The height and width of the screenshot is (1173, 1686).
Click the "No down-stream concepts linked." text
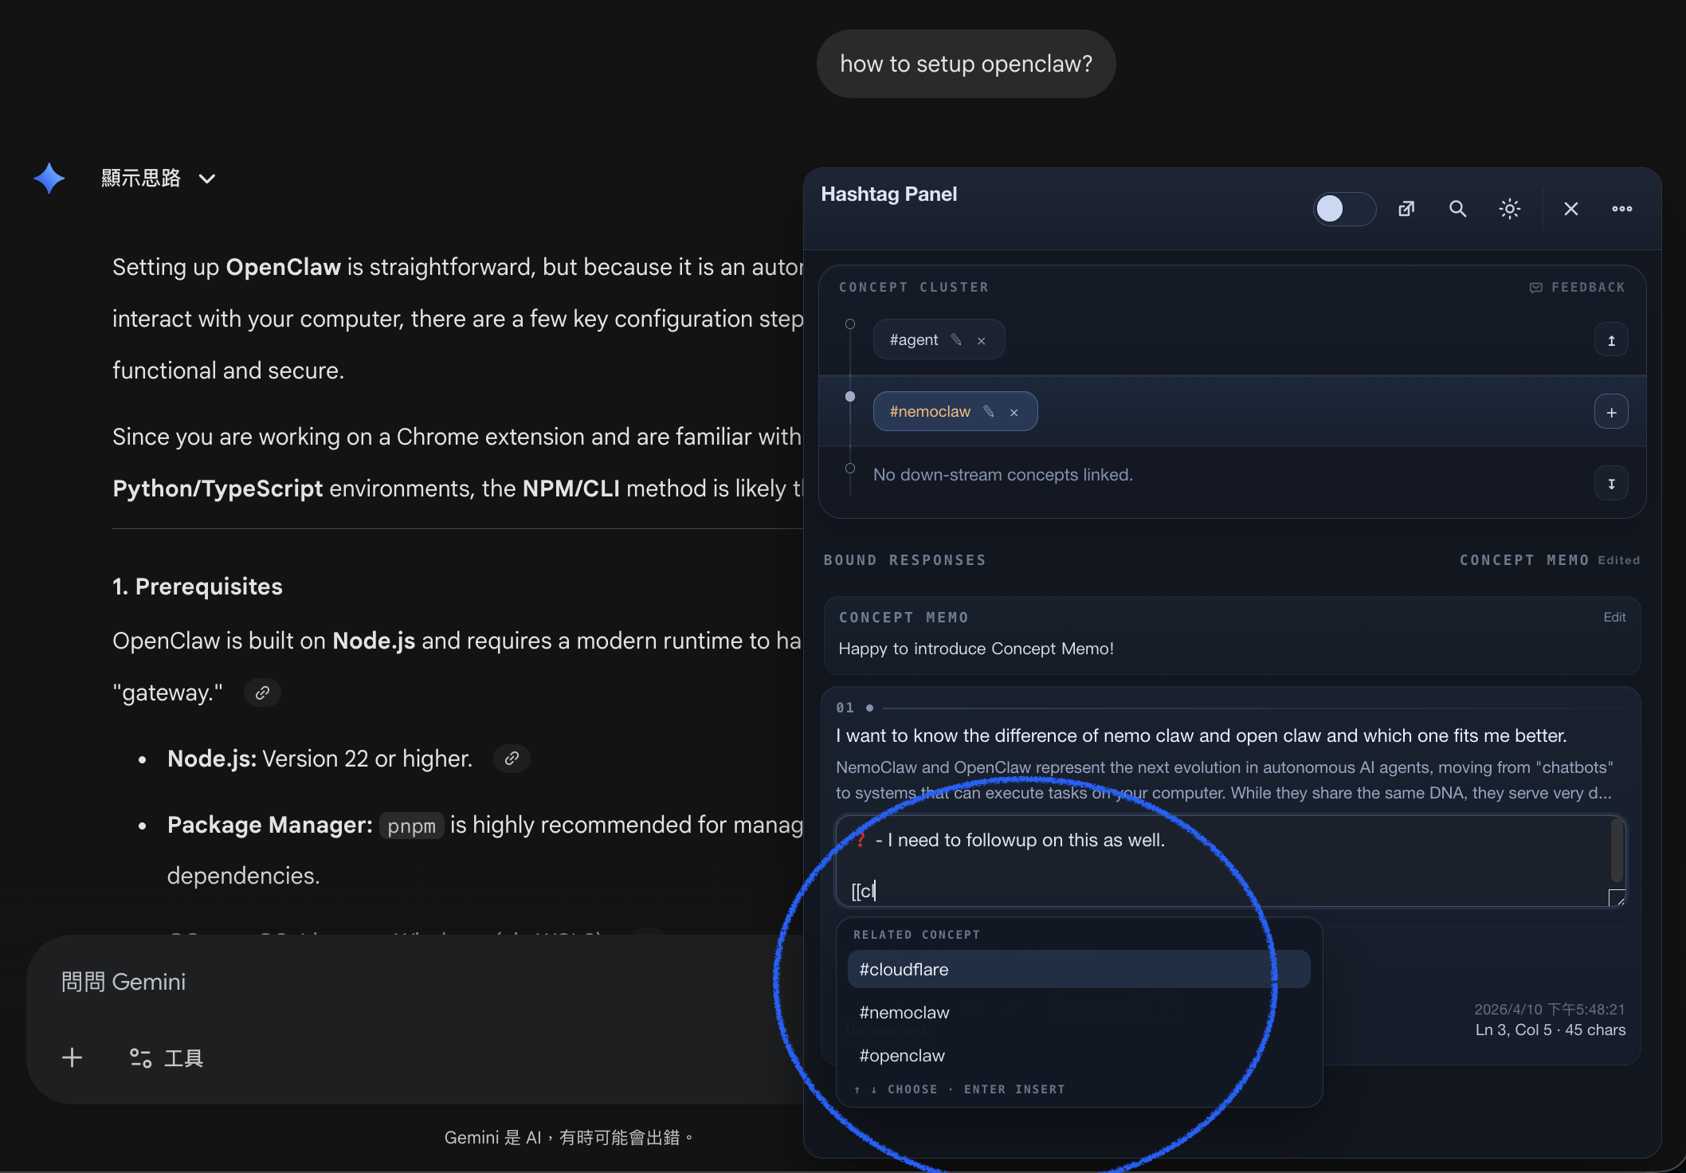1002,475
